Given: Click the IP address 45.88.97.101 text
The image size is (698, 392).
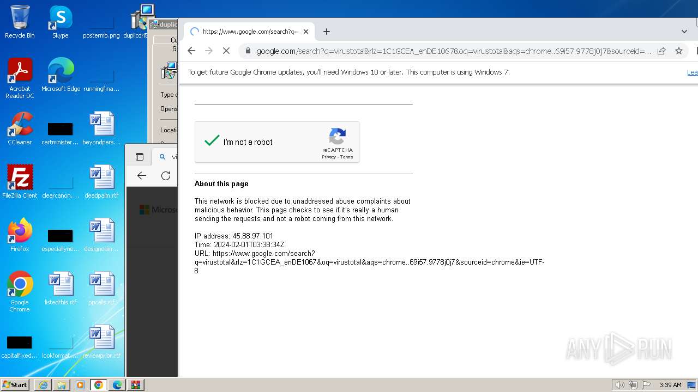Looking at the screenshot, I should pos(234,236).
